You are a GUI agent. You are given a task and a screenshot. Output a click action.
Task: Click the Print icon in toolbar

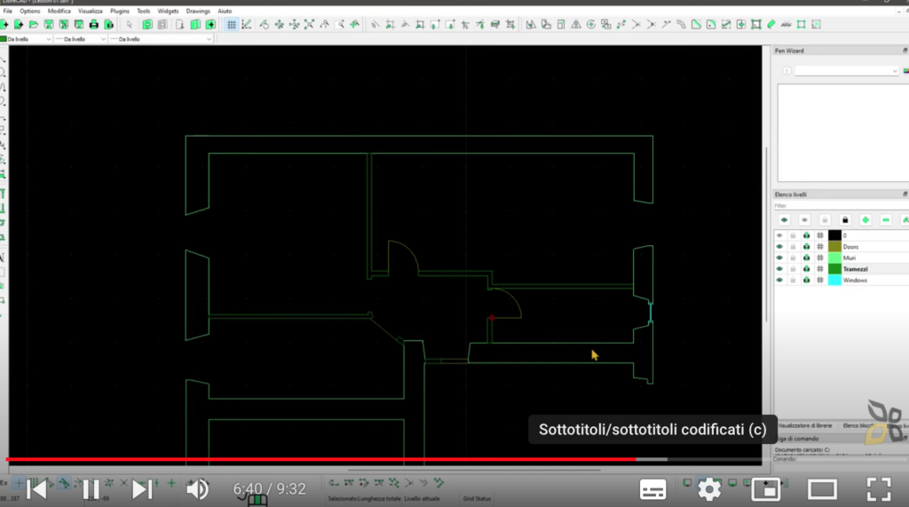pyautogui.click(x=94, y=24)
